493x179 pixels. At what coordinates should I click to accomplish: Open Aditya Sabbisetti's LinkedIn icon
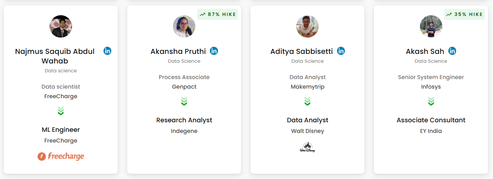(x=341, y=51)
